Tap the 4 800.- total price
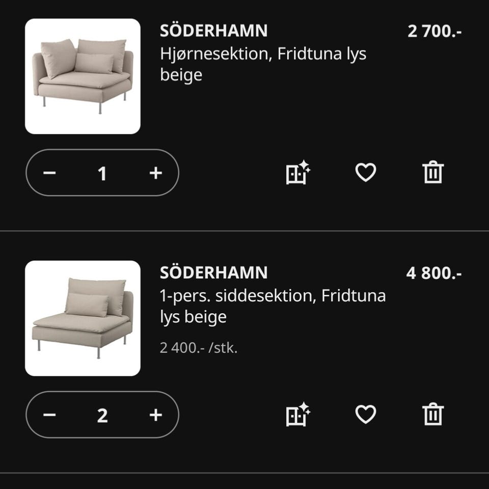 pos(434,273)
